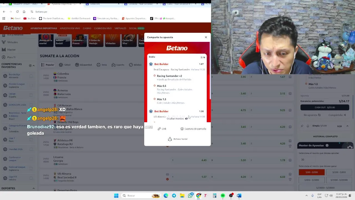Check the LaLiga España checkbox
Screen dimensions: 355x200
tap(31, 95)
